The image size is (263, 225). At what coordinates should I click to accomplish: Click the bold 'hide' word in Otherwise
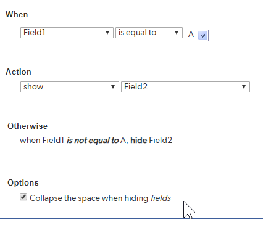coord(139,141)
